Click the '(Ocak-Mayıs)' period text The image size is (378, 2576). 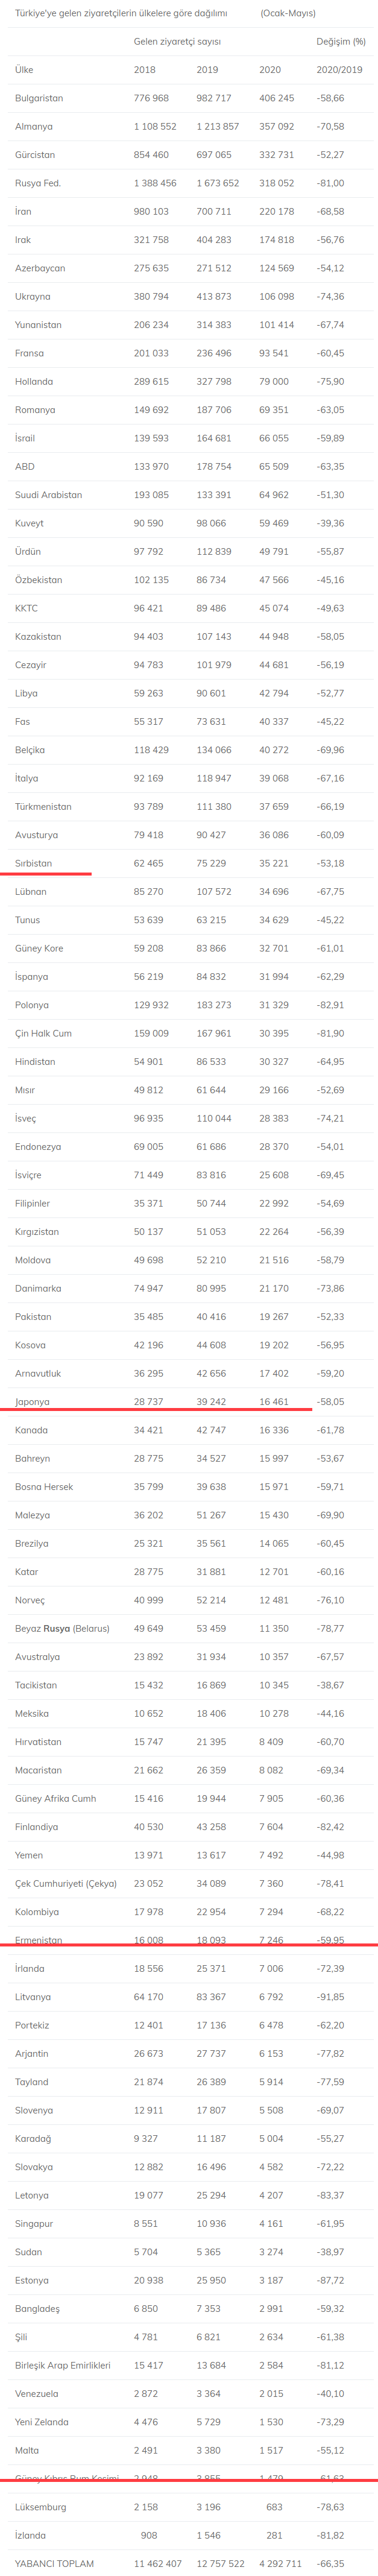pos(288,13)
